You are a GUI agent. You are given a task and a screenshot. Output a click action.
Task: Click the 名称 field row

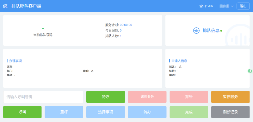(x=11, y=67)
